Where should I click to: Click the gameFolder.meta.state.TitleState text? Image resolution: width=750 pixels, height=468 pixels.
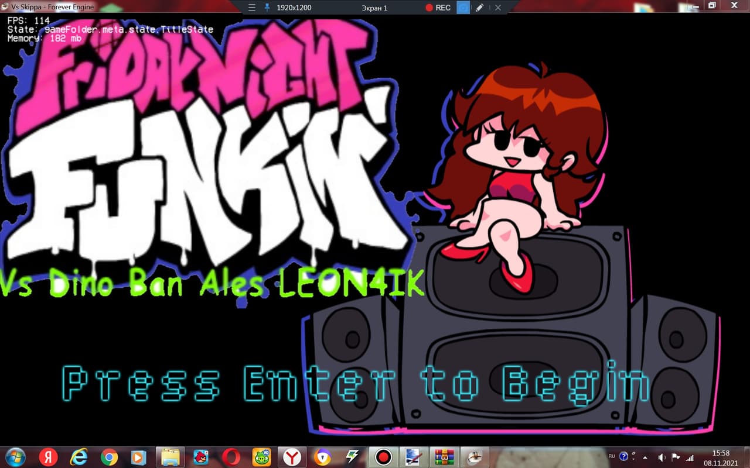129,29
